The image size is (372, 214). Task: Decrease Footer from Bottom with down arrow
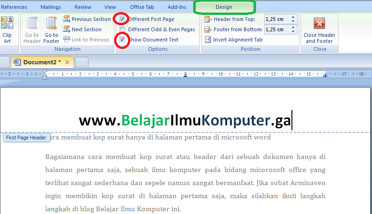(x=293, y=32)
